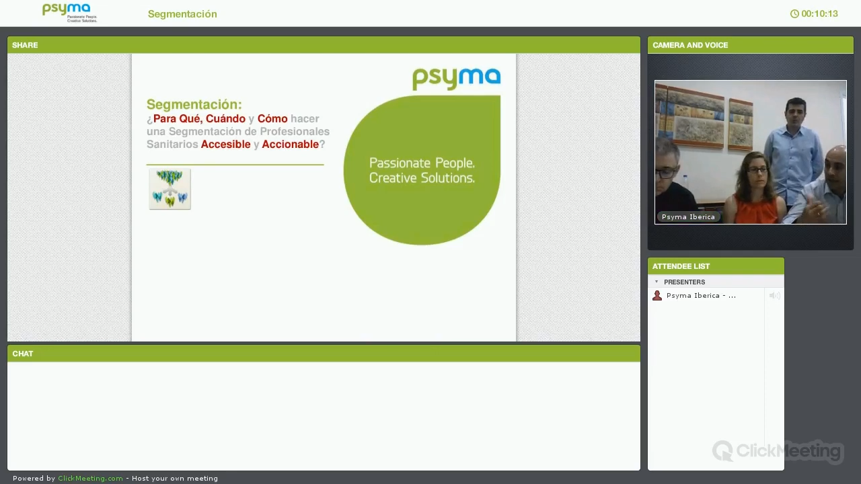Click the Psyma logo in the header
861x484 pixels.
(x=69, y=13)
